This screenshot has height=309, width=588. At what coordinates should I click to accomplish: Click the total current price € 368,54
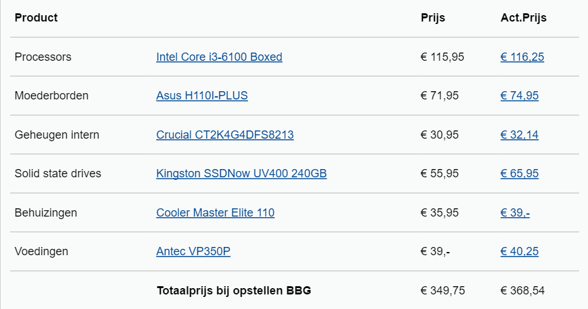tap(523, 291)
